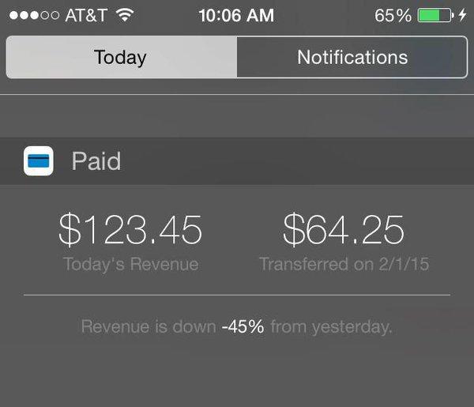474x407 pixels.
Task: Tap the Today's Revenue label
Action: [x=131, y=265]
